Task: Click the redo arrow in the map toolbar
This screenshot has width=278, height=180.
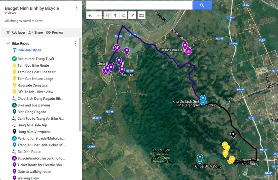Action: [98, 15]
